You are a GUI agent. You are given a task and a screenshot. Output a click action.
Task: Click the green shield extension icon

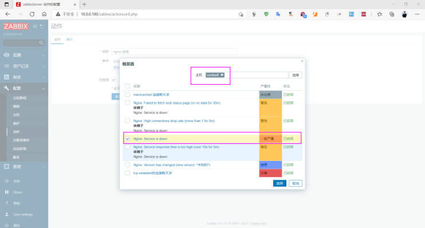[266, 14]
